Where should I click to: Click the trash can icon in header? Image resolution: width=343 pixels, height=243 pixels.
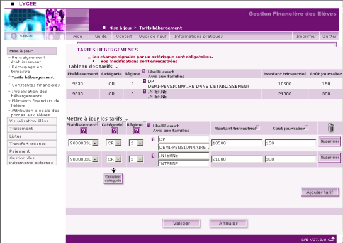pyautogui.click(x=330, y=127)
